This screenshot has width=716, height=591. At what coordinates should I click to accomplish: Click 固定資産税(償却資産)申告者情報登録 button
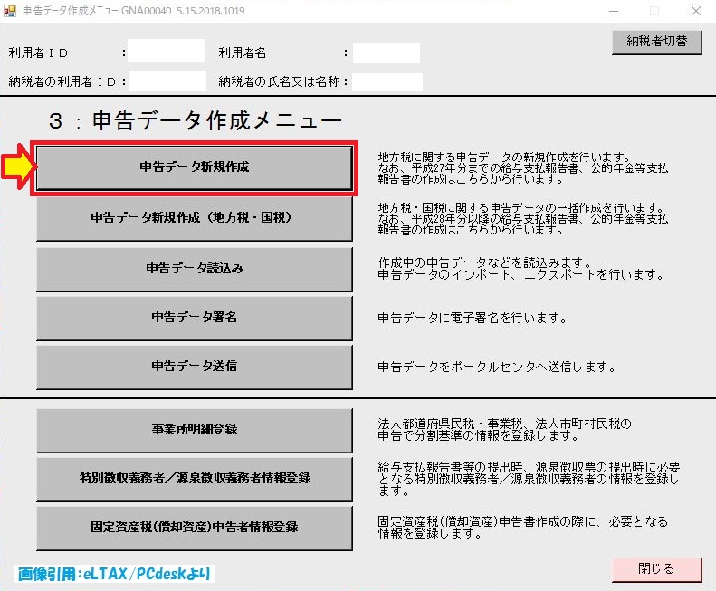194,528
